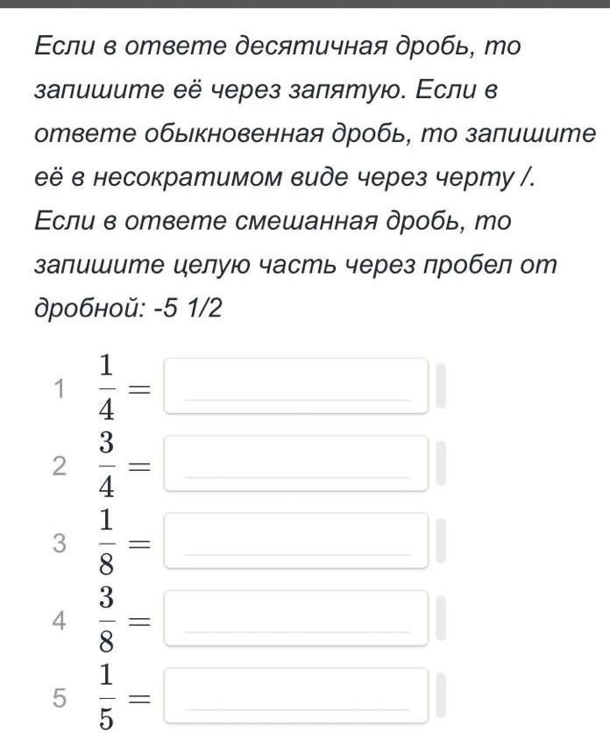Click the fraction 3/4 expression

[107, 465]
